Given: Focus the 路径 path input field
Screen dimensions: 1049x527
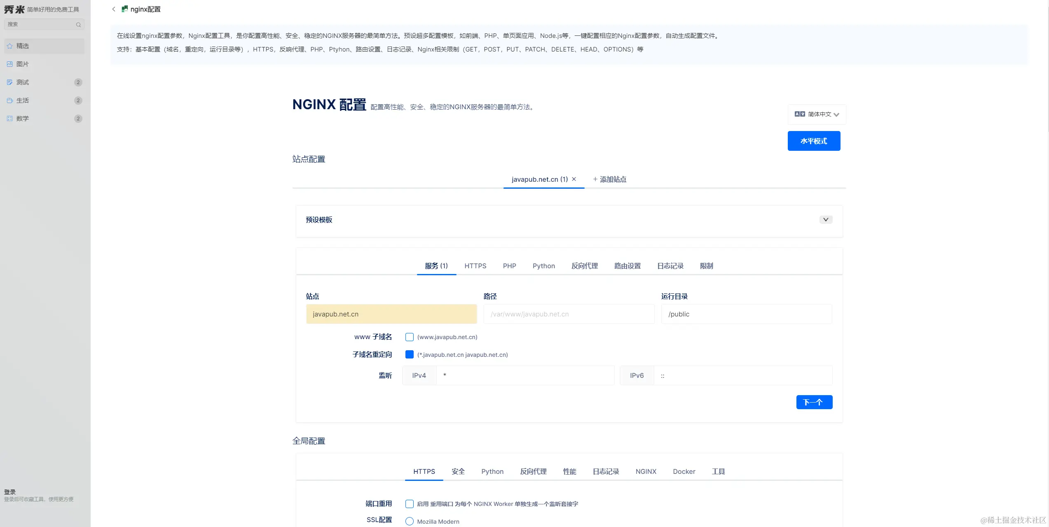Looking at the screenshot, I should tap(569, 314).
